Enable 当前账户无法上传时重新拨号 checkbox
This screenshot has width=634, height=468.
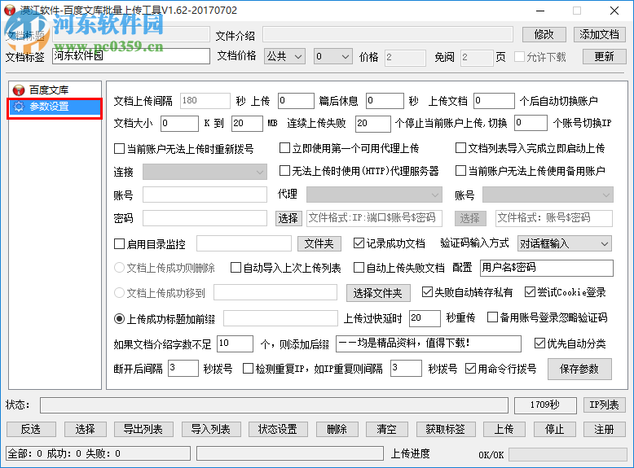(119, 149)
